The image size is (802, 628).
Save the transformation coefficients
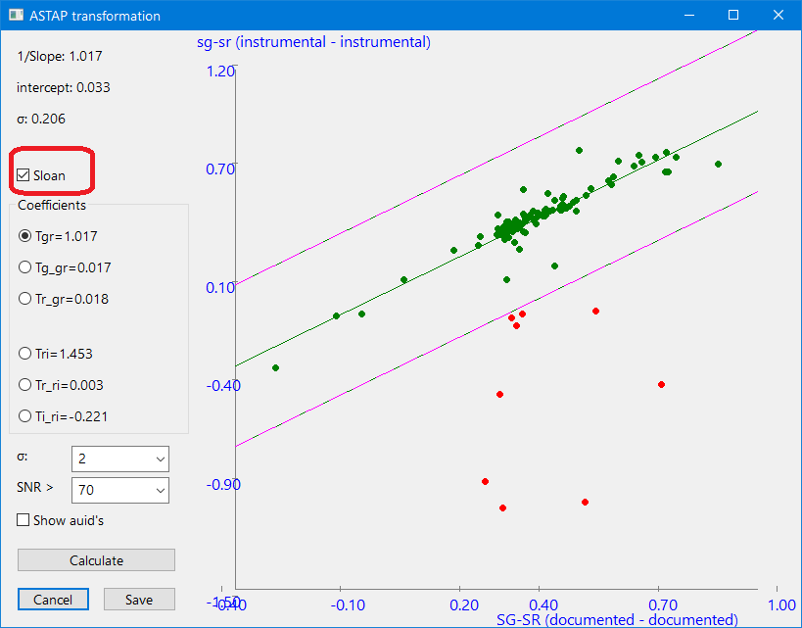139,600
